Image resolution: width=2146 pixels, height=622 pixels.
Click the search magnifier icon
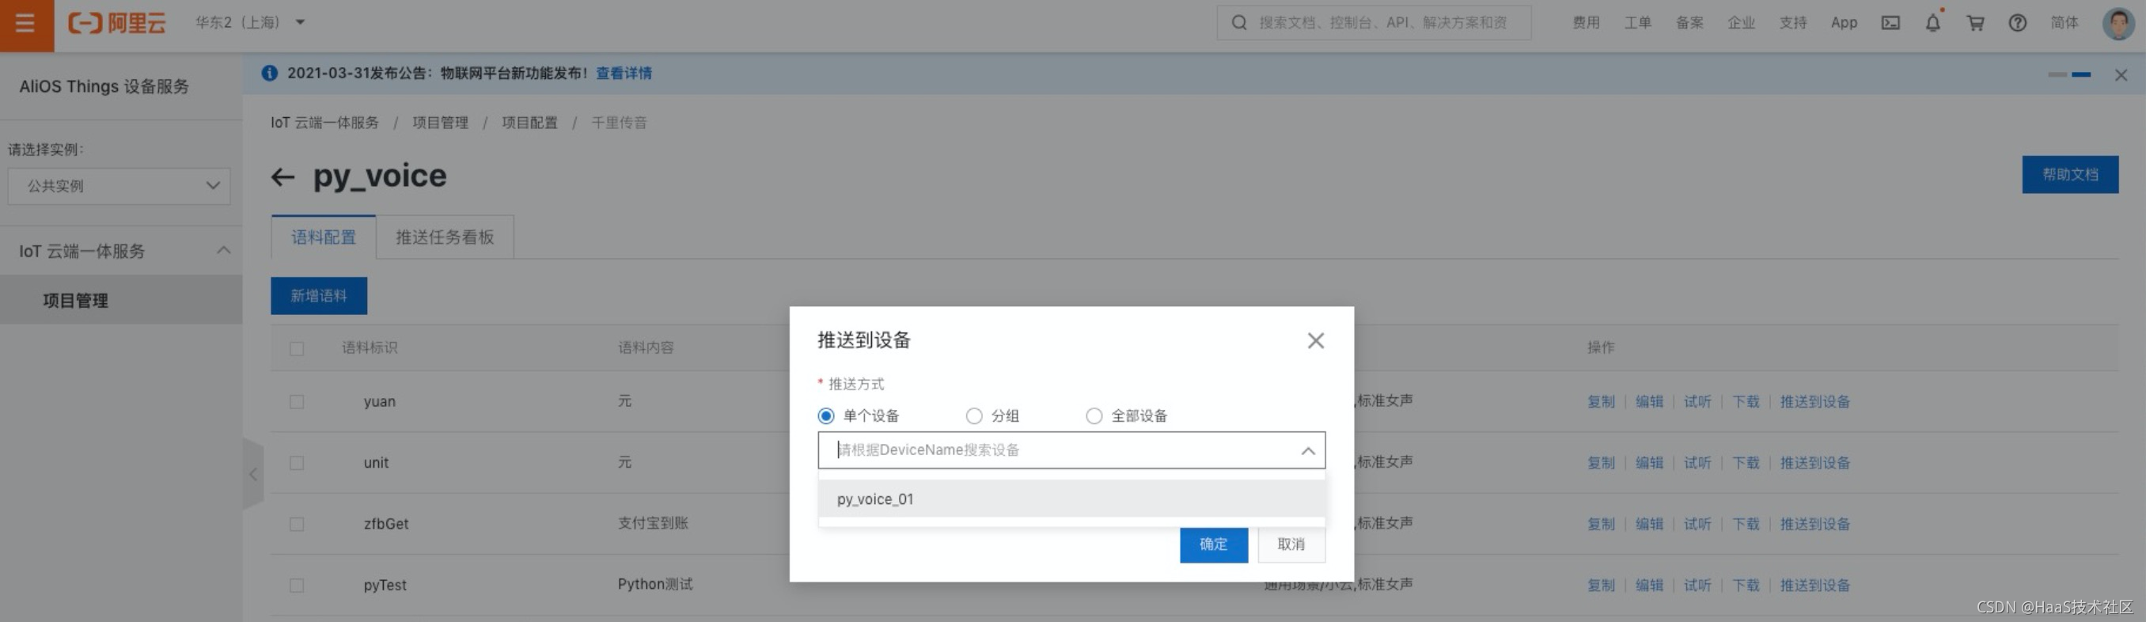coord(1239,23)
